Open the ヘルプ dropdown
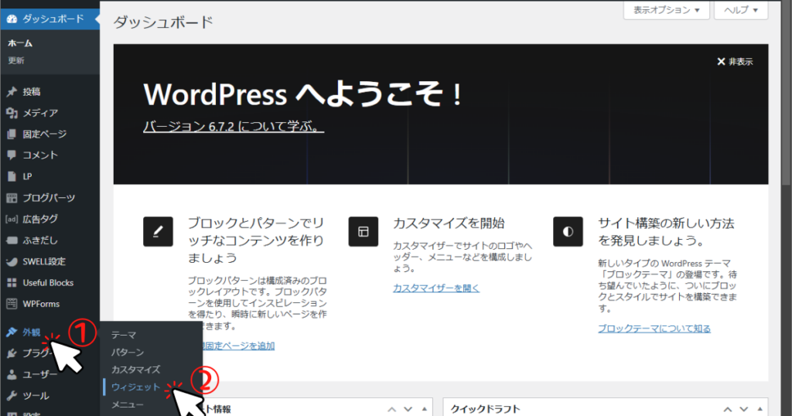 coord(741,10)
